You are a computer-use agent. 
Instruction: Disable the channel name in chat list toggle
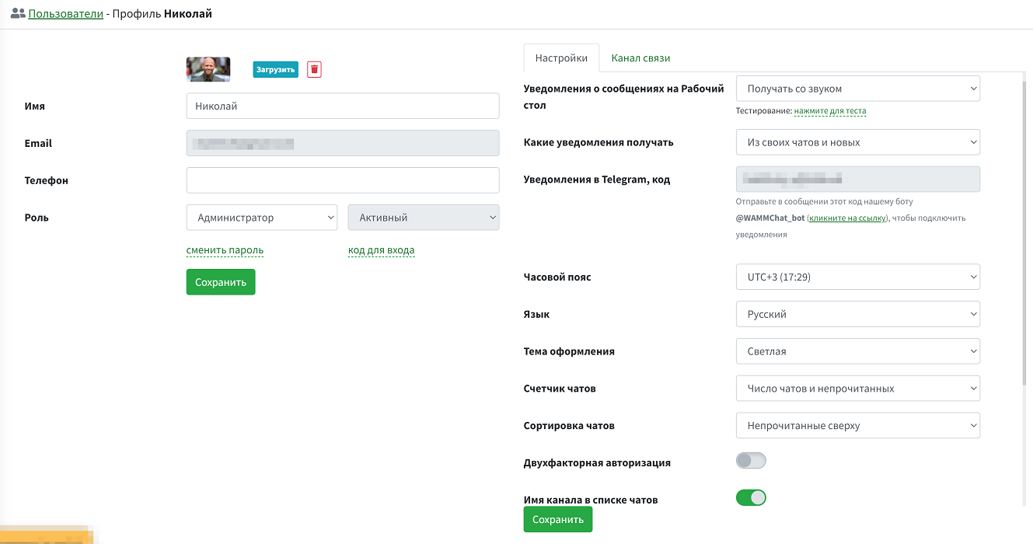[x=751, y=497]
